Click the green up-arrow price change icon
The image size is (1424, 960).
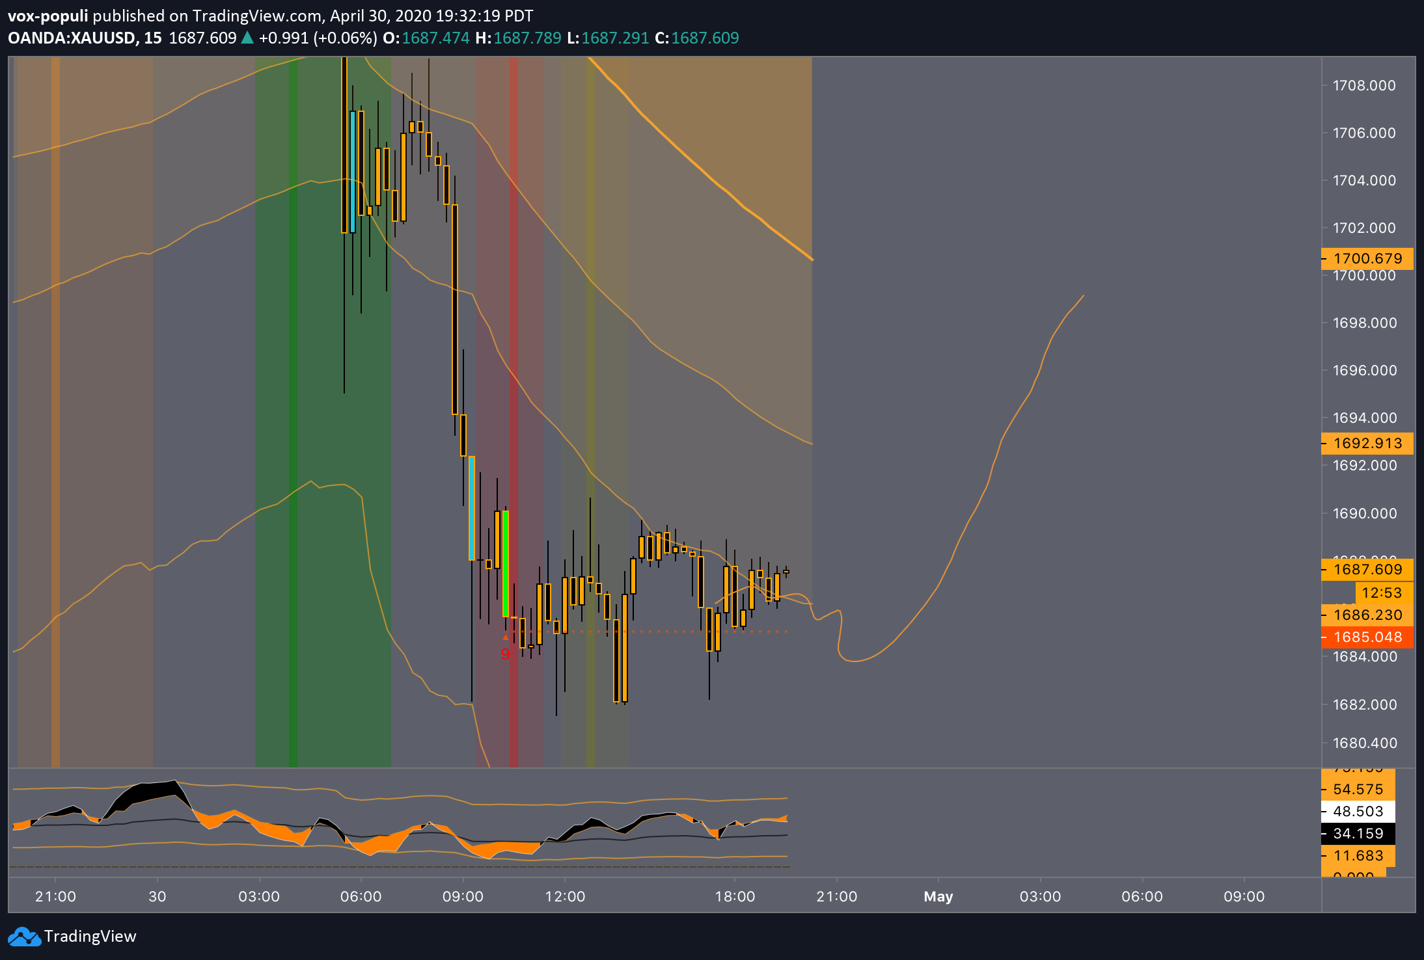pos(247,38)
